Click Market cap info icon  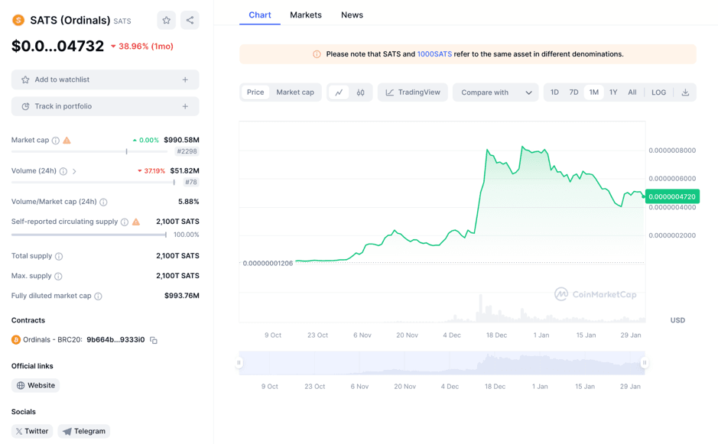[x=56, y=141]
